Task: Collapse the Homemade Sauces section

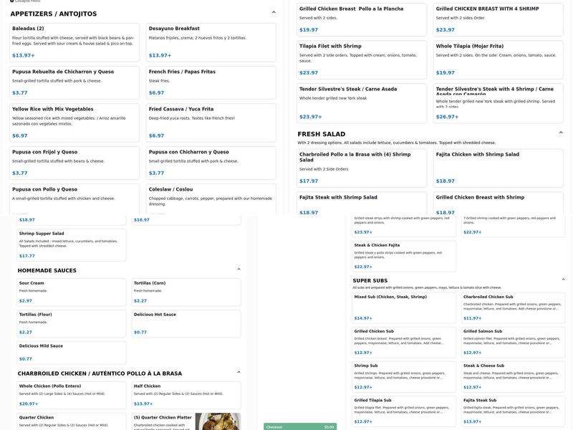Action: (239, 269)
